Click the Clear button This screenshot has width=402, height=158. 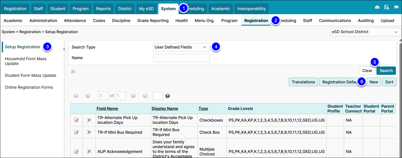(367, 71)
